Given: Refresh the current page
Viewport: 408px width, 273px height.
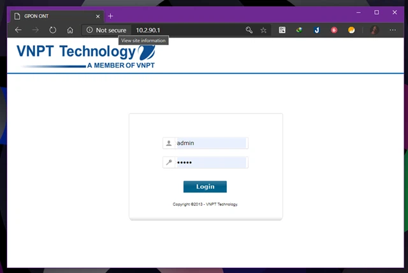Looking at the screenshot, I should tap(53, 30).
